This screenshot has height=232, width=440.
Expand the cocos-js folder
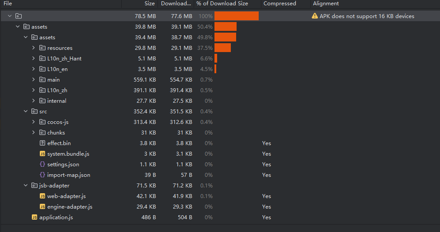(34, 122)
